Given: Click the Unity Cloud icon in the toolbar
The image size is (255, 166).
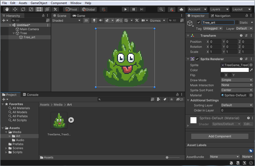Looking at the screenshot, I should [181, 9].
